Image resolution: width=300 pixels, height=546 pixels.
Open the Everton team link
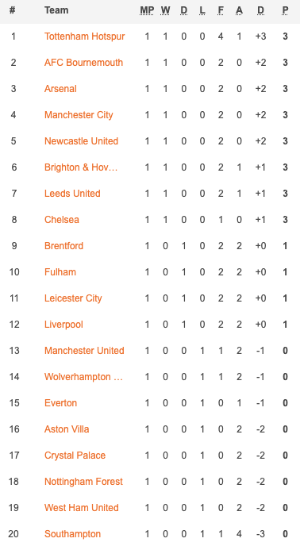(x=60, y=403)
